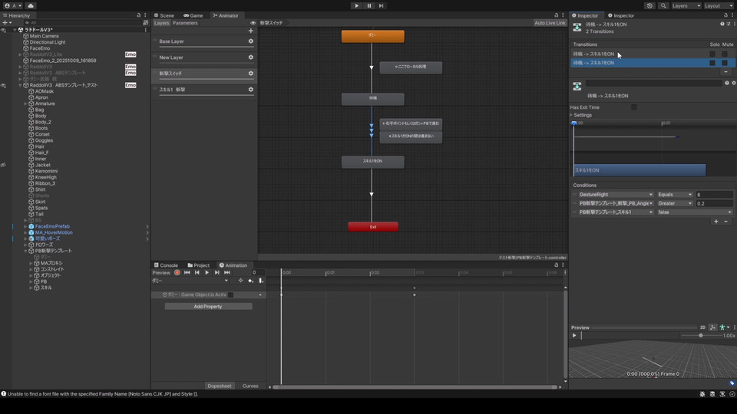
Task: Enable animation recording with the red record button
Action: tap(177, 272)
